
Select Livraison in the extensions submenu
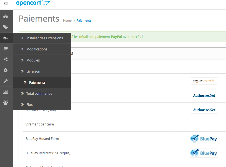coord(42,71)
